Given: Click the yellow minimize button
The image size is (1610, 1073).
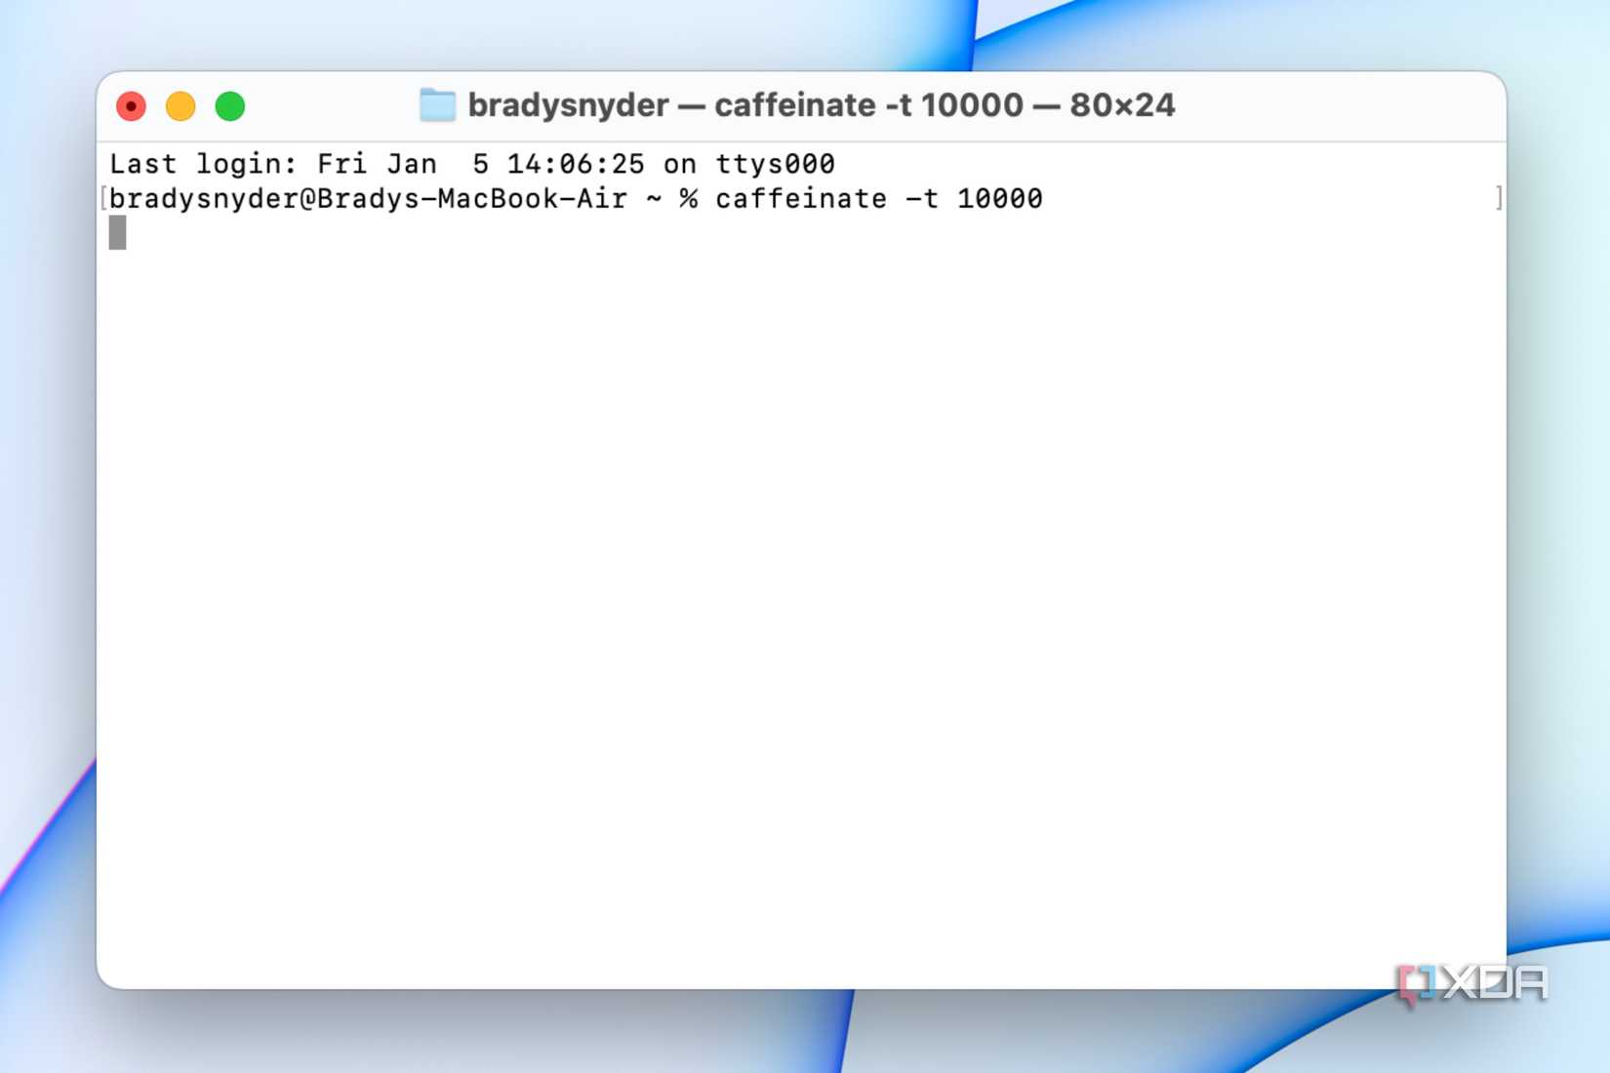Looking at the screenshot, I should (181, 105).
